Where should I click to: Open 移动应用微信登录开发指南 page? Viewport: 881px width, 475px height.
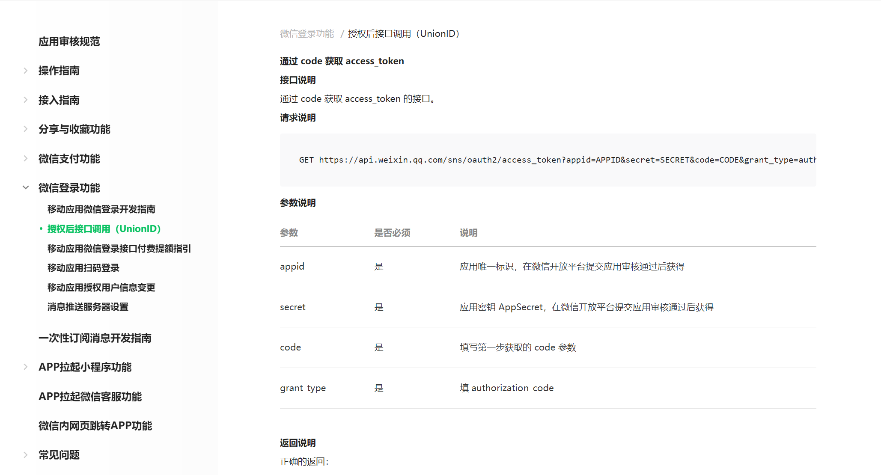101,209
